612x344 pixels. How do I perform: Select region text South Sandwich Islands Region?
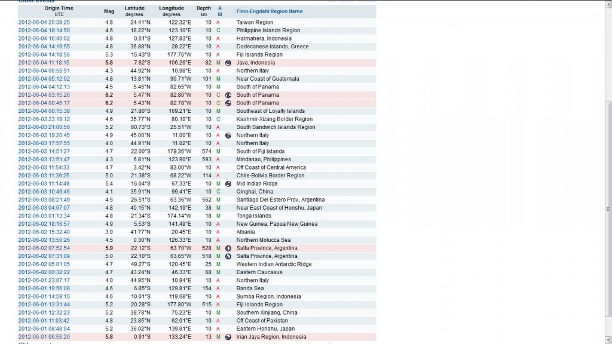(276, 127)
